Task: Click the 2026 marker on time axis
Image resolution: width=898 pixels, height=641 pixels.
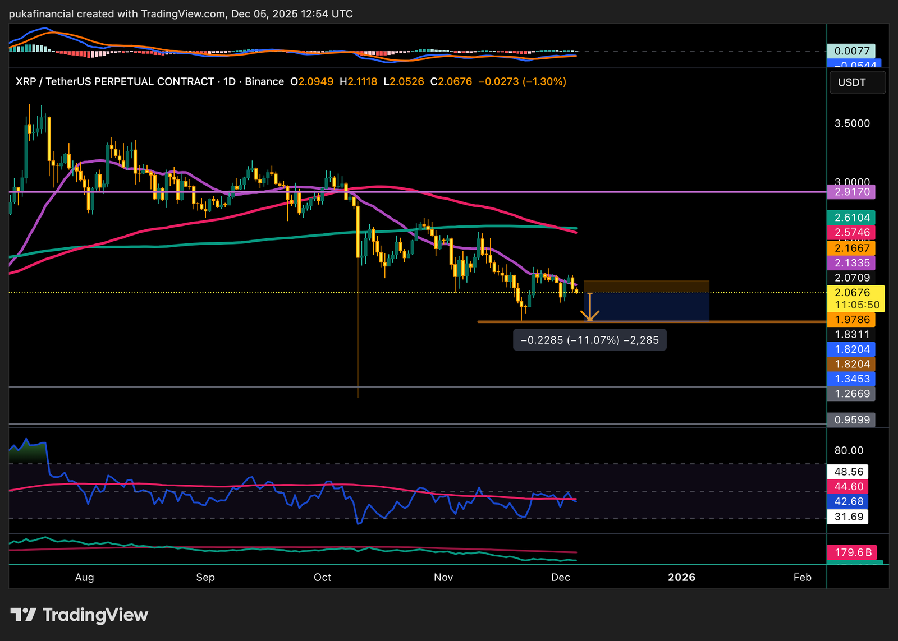Action: tap(681, 577)
